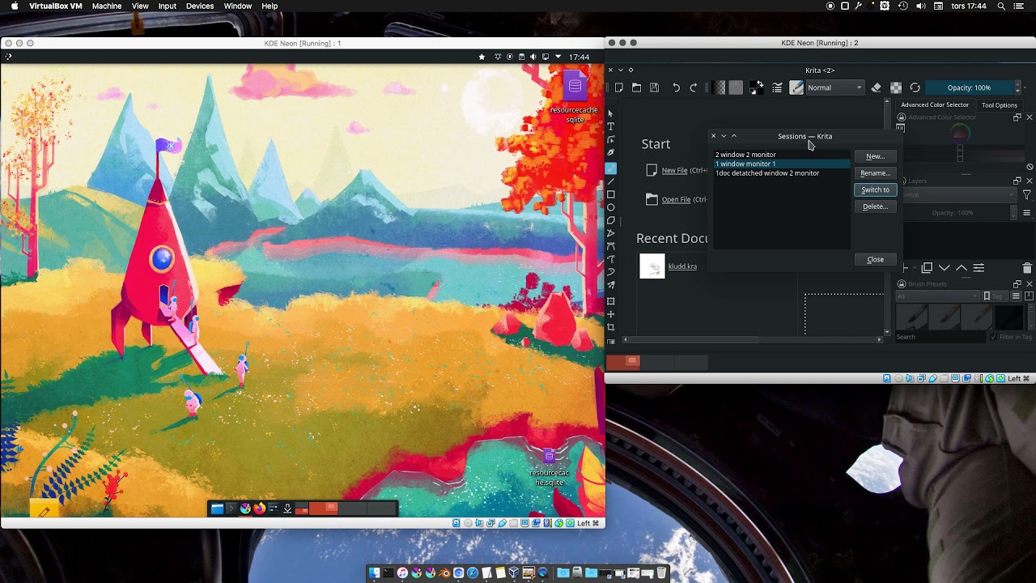Select the Text tool in Krita toolbox
Viewport: 1036px width, 583px height.
(611, 126)
